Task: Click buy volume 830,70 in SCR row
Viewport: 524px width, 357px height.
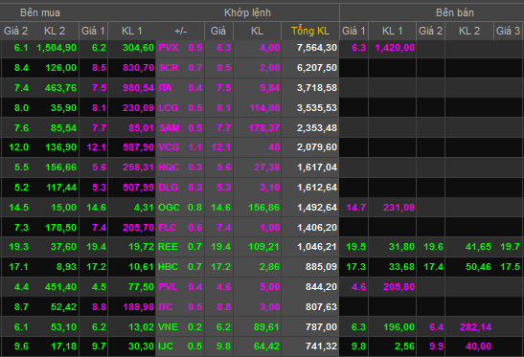Action: pos(138,67)
